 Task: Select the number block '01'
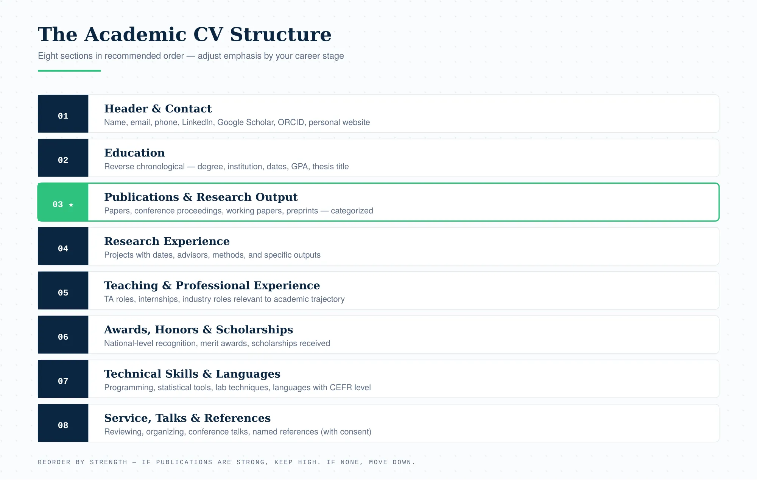click(63, 114)
